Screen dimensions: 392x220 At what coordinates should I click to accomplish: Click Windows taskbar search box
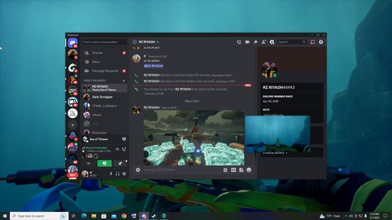click(39, 216)
